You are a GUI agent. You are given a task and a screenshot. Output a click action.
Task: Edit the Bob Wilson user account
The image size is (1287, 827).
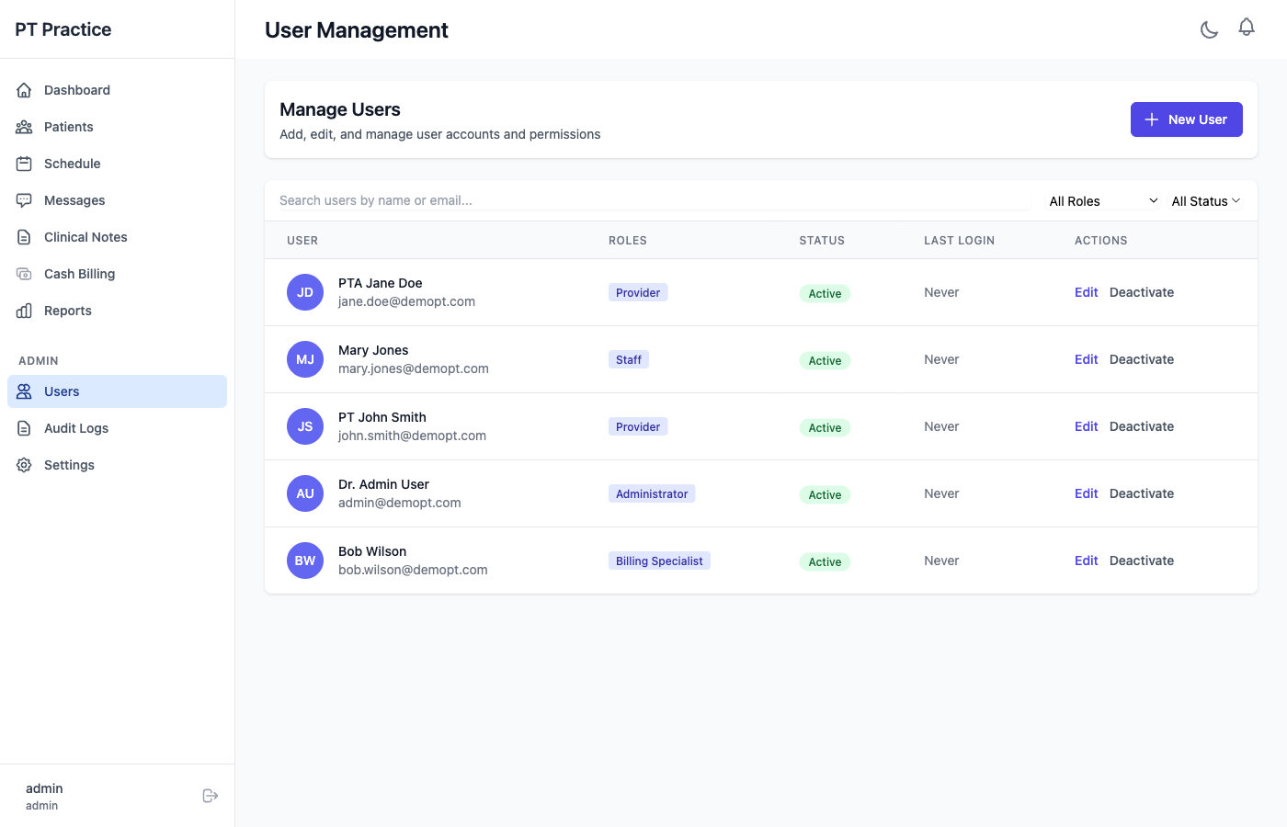tap(1086, 560)
